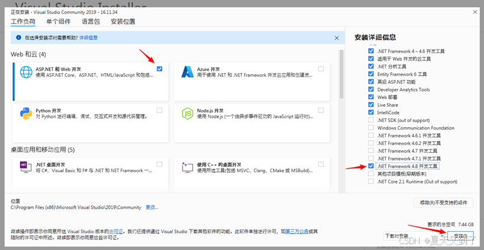Check the Node.js 开发 workload box

[321, 110]
